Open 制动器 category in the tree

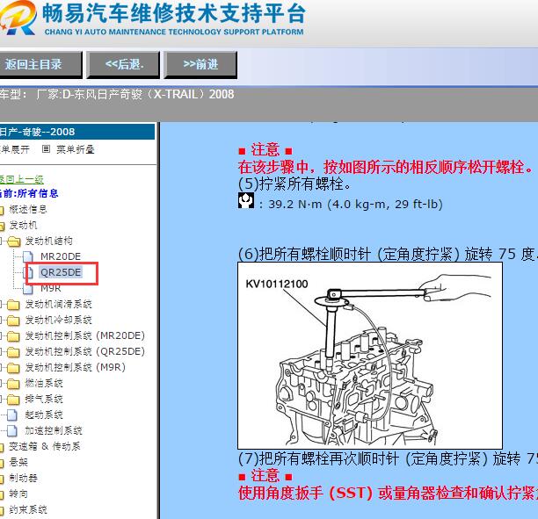point(23,478)
